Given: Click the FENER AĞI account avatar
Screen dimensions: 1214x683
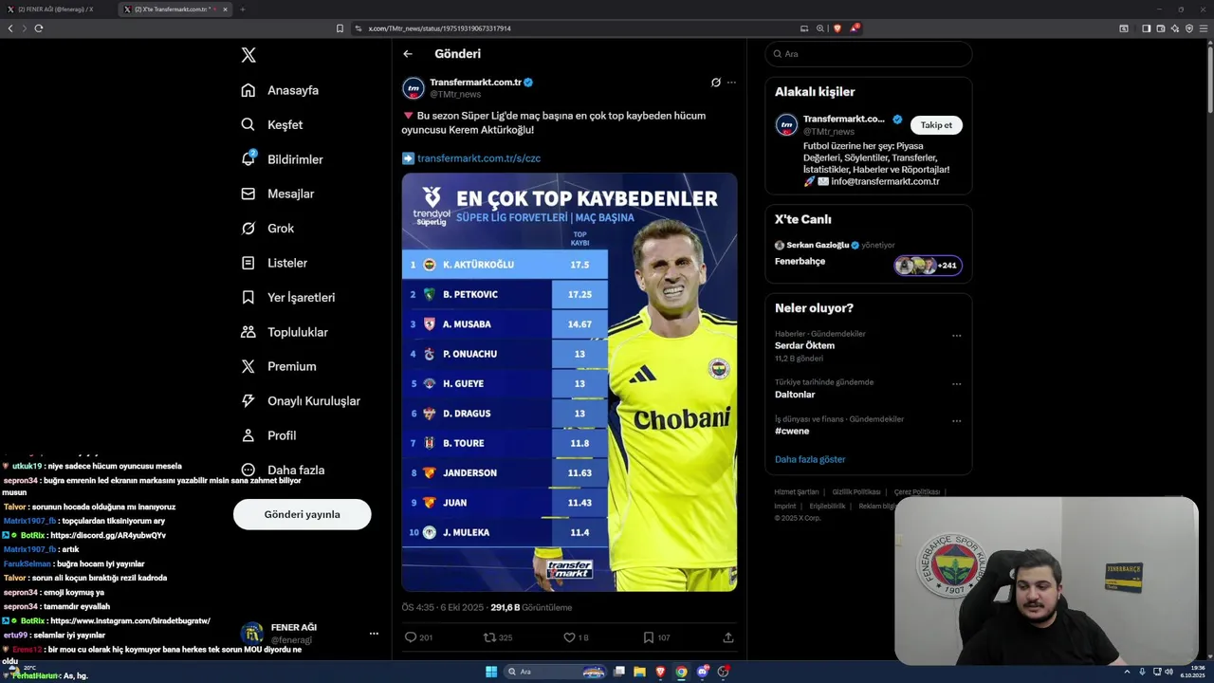Looking at the screenshot, I should point(251,634).
